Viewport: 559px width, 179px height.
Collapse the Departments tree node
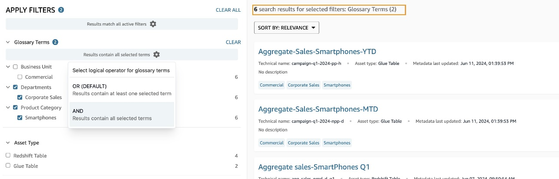pos(8,87)
